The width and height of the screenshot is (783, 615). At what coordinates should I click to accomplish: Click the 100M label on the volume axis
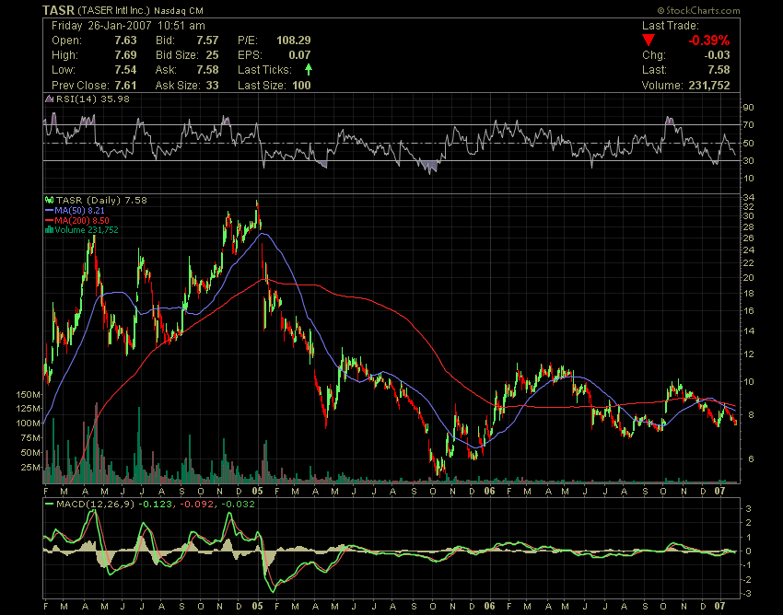point(29,424)
